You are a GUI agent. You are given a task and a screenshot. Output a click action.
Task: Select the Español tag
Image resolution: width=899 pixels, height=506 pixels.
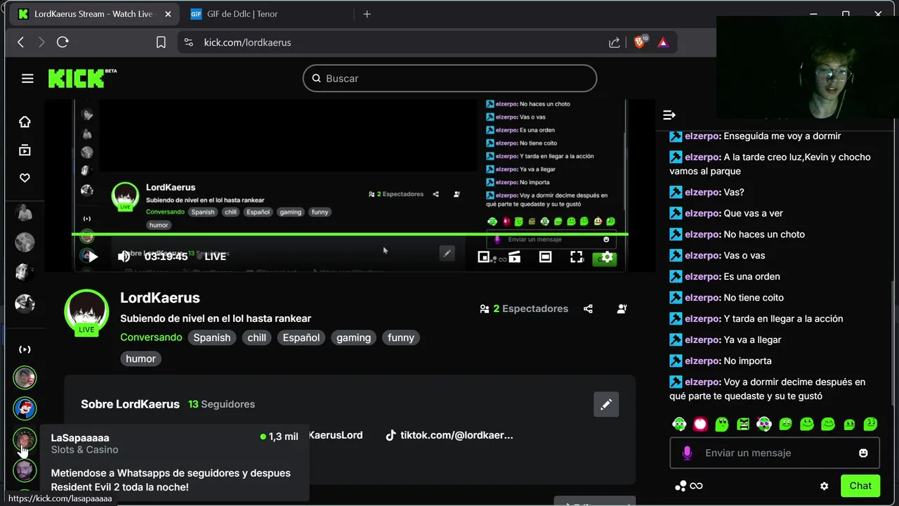(x=301, y=338)
